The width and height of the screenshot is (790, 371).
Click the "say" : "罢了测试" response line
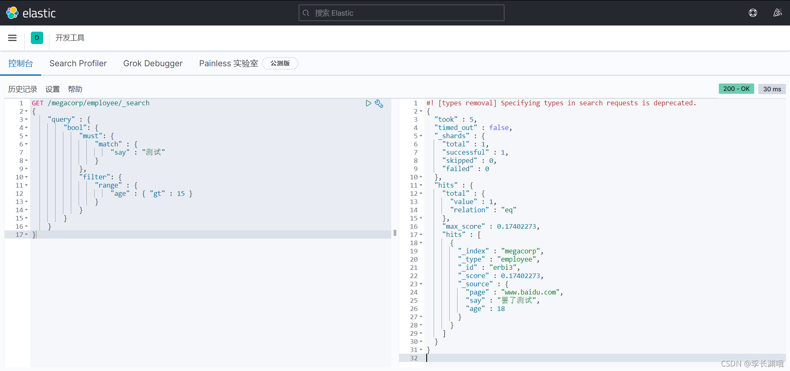[502, 301]
